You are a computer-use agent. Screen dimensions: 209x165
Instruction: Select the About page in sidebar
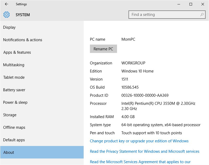tap(9, 152)
